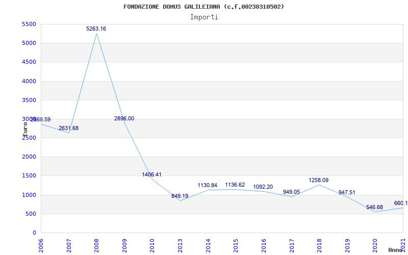Click the chart title Fondazione Domus Galileiana
This screenshot has width=408, height=255.
(x=204, y=7)
